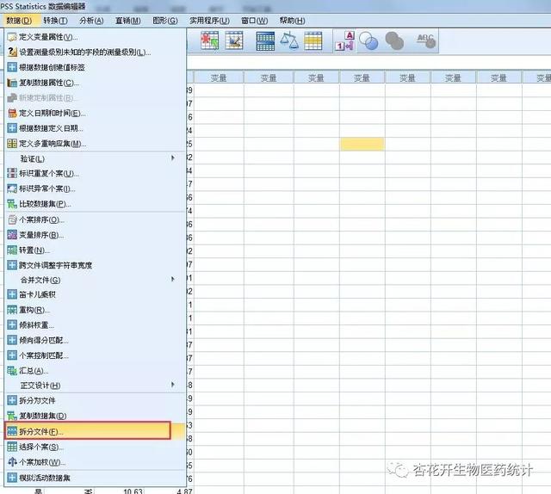Choose 复制数据属性(C)... menu entry

coord(95,83)
